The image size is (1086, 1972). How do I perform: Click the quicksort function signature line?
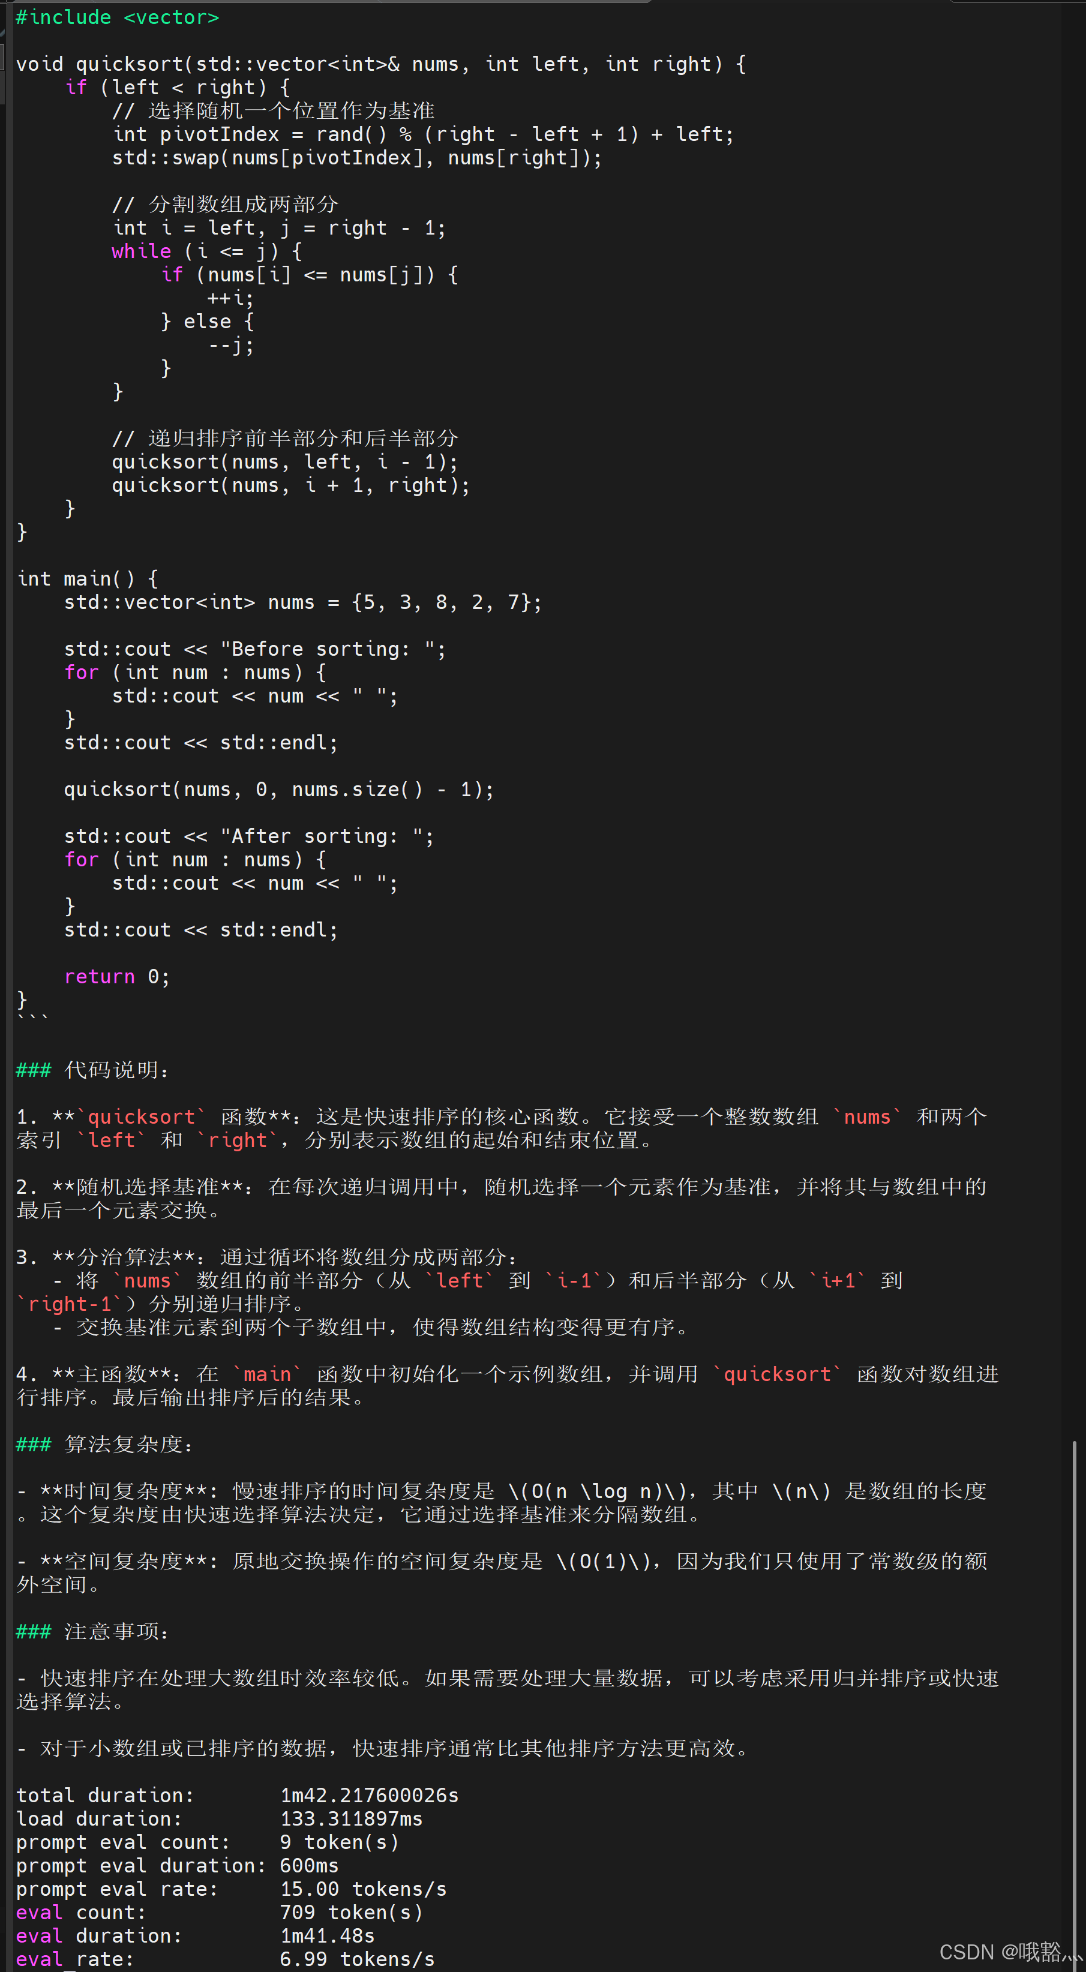tap(380, 64)
